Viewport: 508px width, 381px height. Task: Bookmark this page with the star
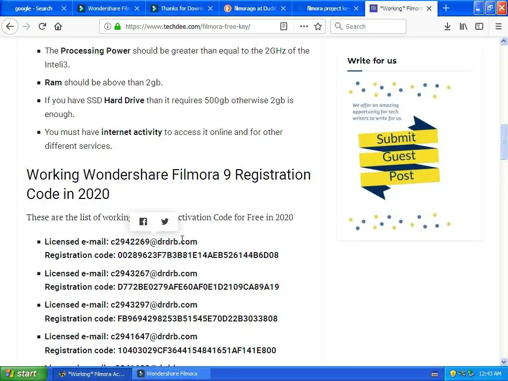pos(318,27)
